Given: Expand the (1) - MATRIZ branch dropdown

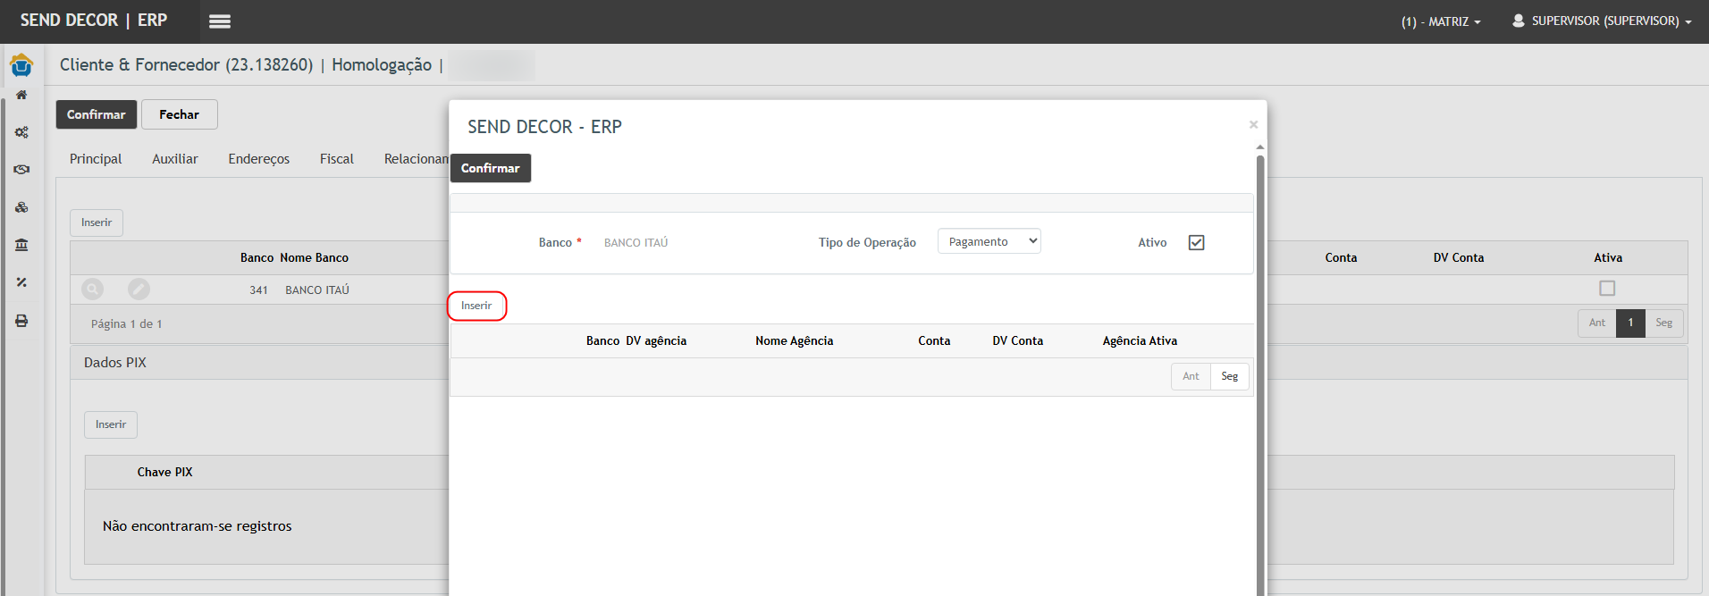Looking at the screenshot, I should [x=1441, y=21].
